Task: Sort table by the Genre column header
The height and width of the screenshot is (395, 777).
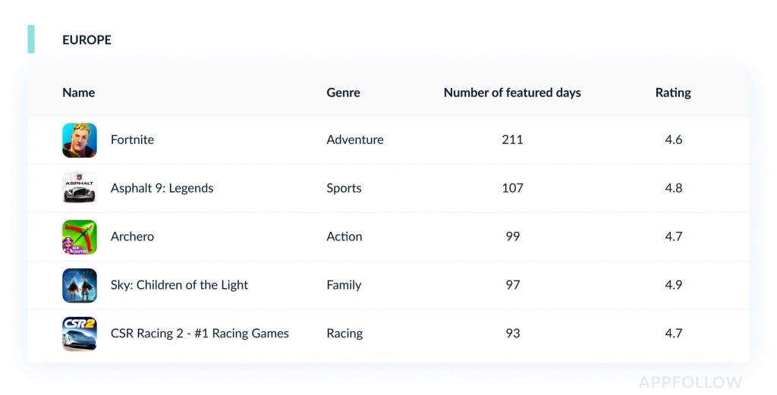Action: click(343, 92)
